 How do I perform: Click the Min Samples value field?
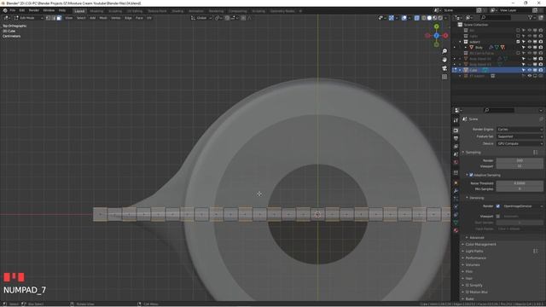[520, 189]
